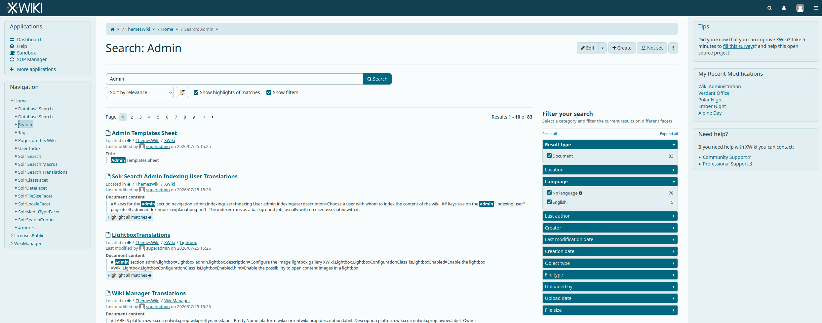This screenshot has height=323, width=822.
Task: Click document icon beside Wiki Manager Translations
Action: point(108,293)
